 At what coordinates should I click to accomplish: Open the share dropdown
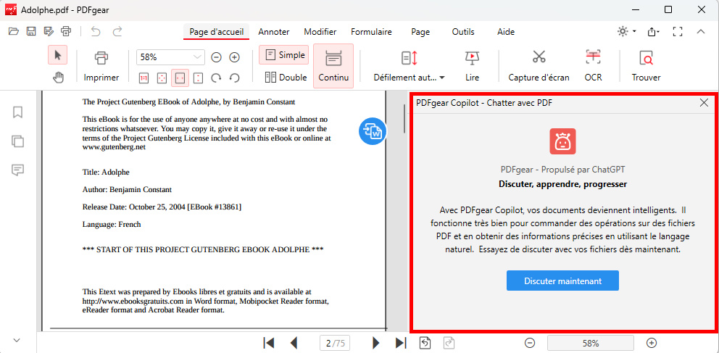pos(654,32)
